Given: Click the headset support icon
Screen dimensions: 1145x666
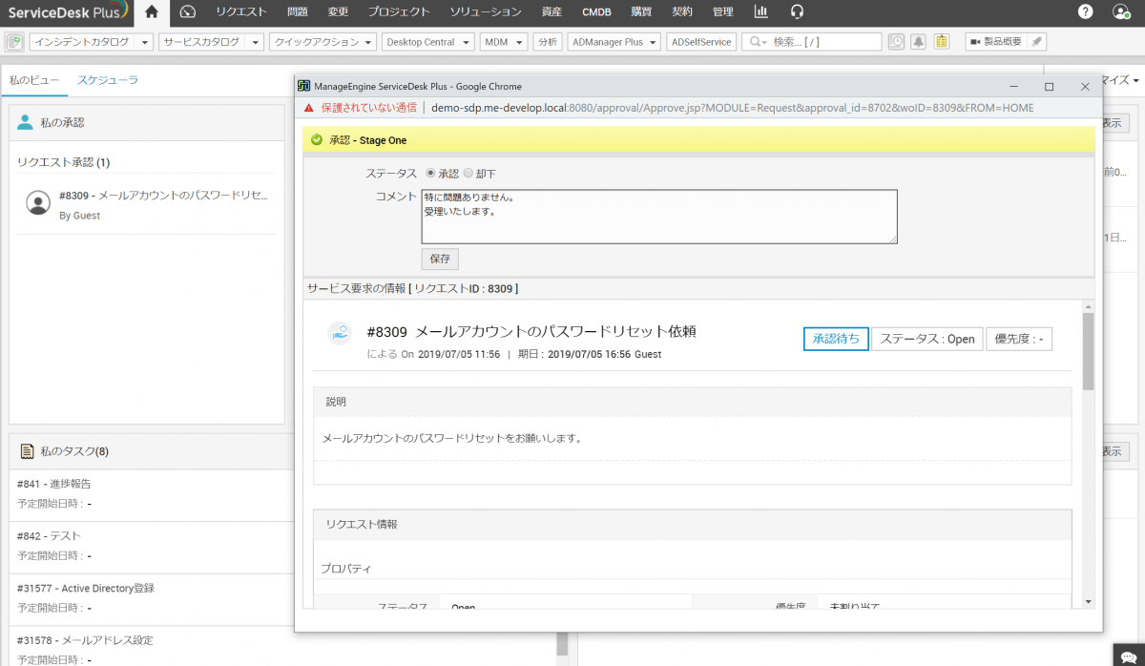Looking at the screenshot, I should click(797, 12).
